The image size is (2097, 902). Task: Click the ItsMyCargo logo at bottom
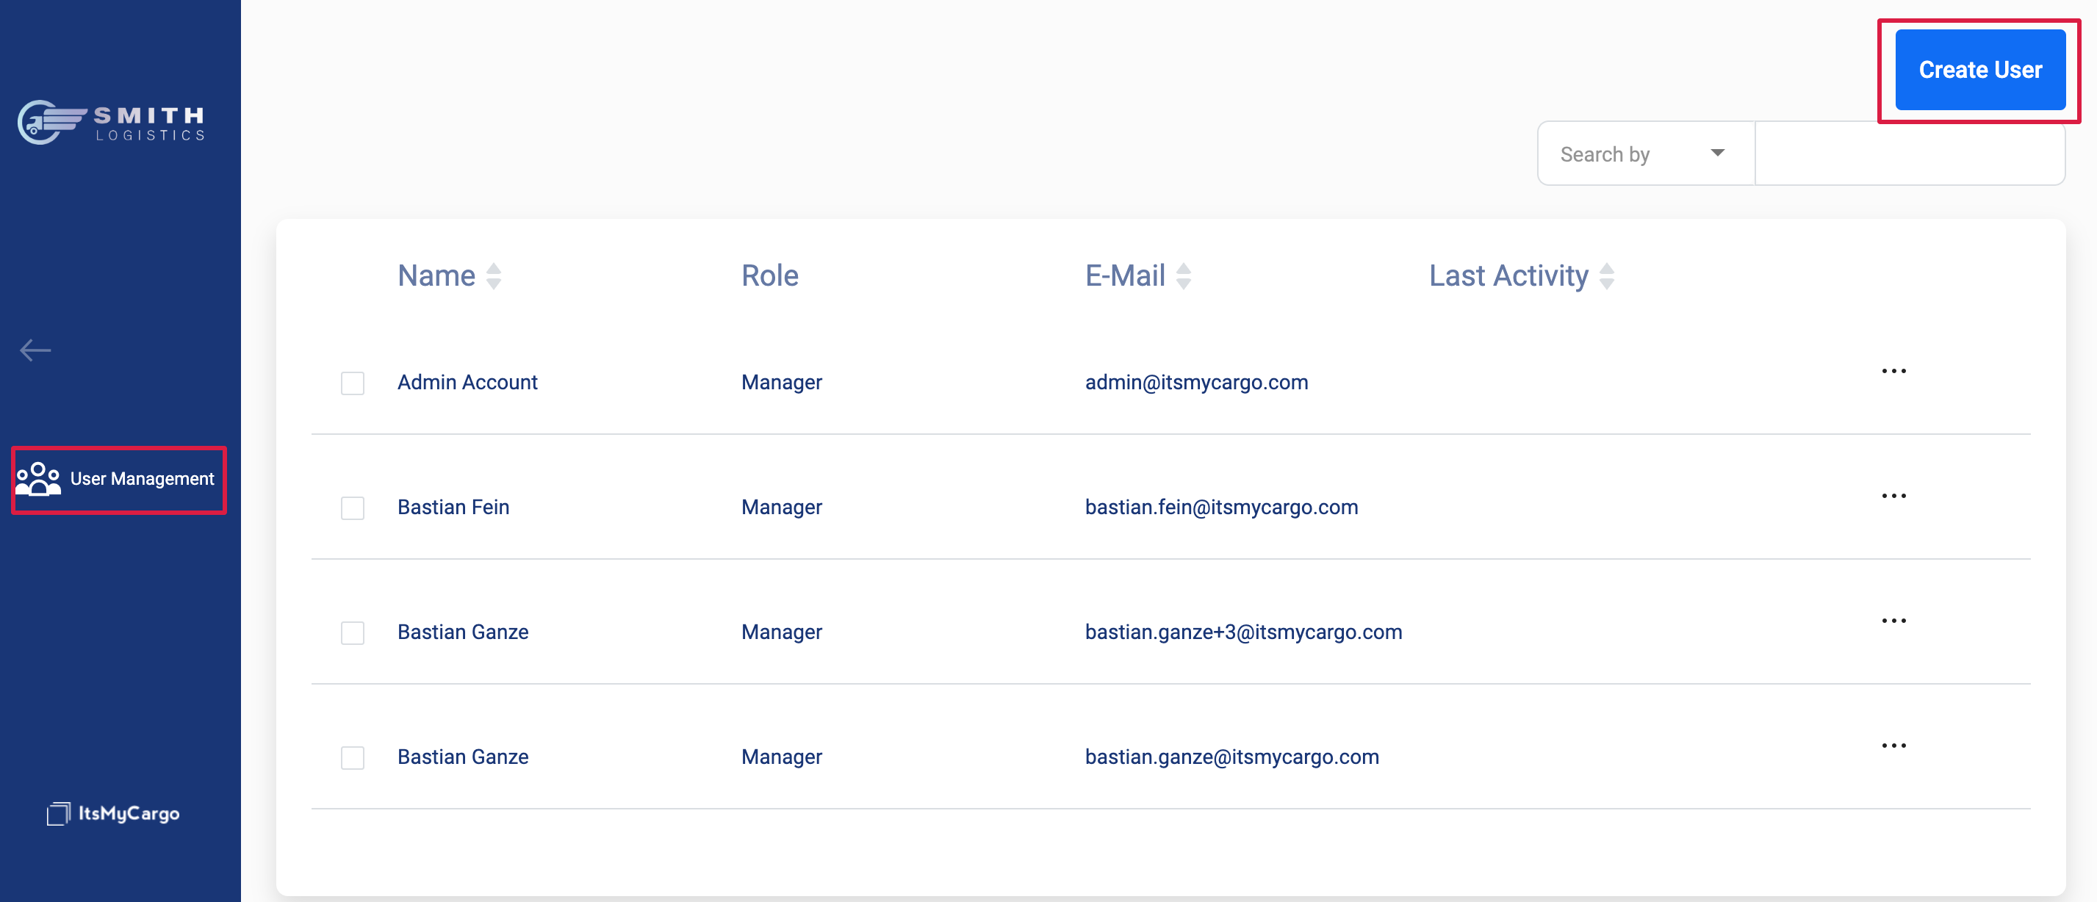113,812
